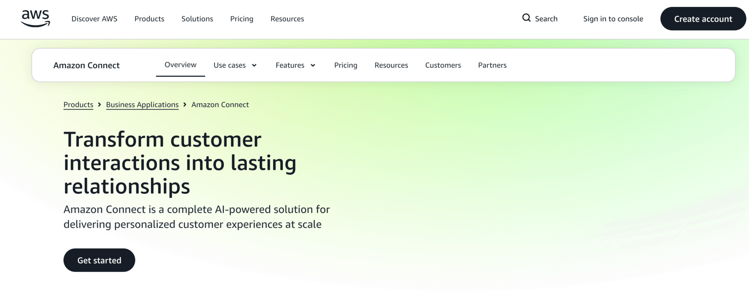749x298 pixels.
Task: Open the Resources menu in top navigation
Action: click(287, 19)
